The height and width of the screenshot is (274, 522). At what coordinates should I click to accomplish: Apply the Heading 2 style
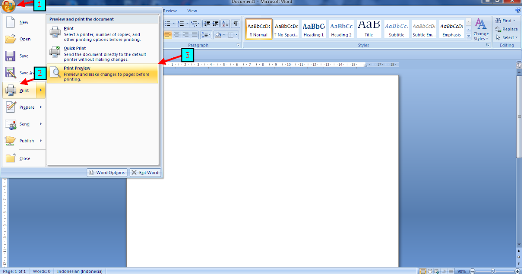click(x=341, y=29)
